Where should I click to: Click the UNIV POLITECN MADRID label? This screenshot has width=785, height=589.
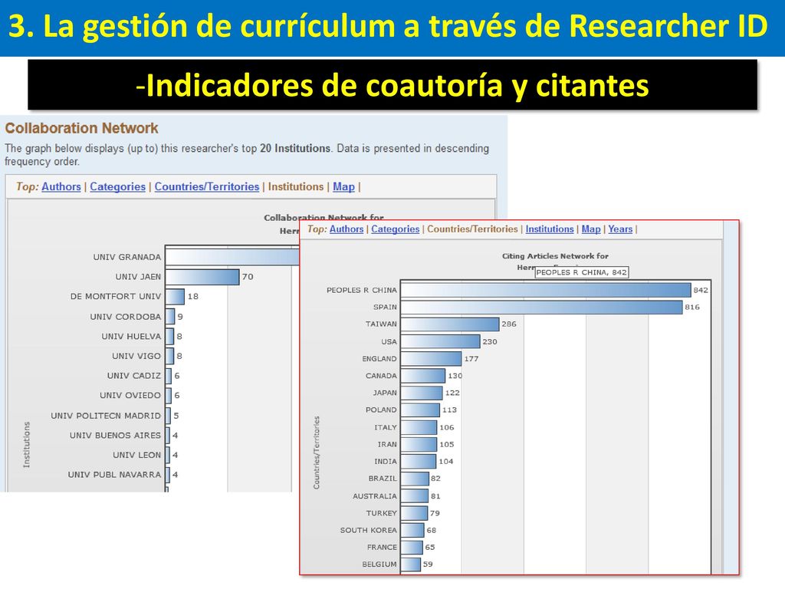click(106, 416)
